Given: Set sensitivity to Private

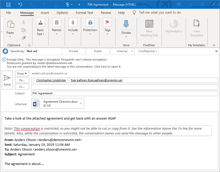Looking at the screenshot, I should tap(74, 51).
